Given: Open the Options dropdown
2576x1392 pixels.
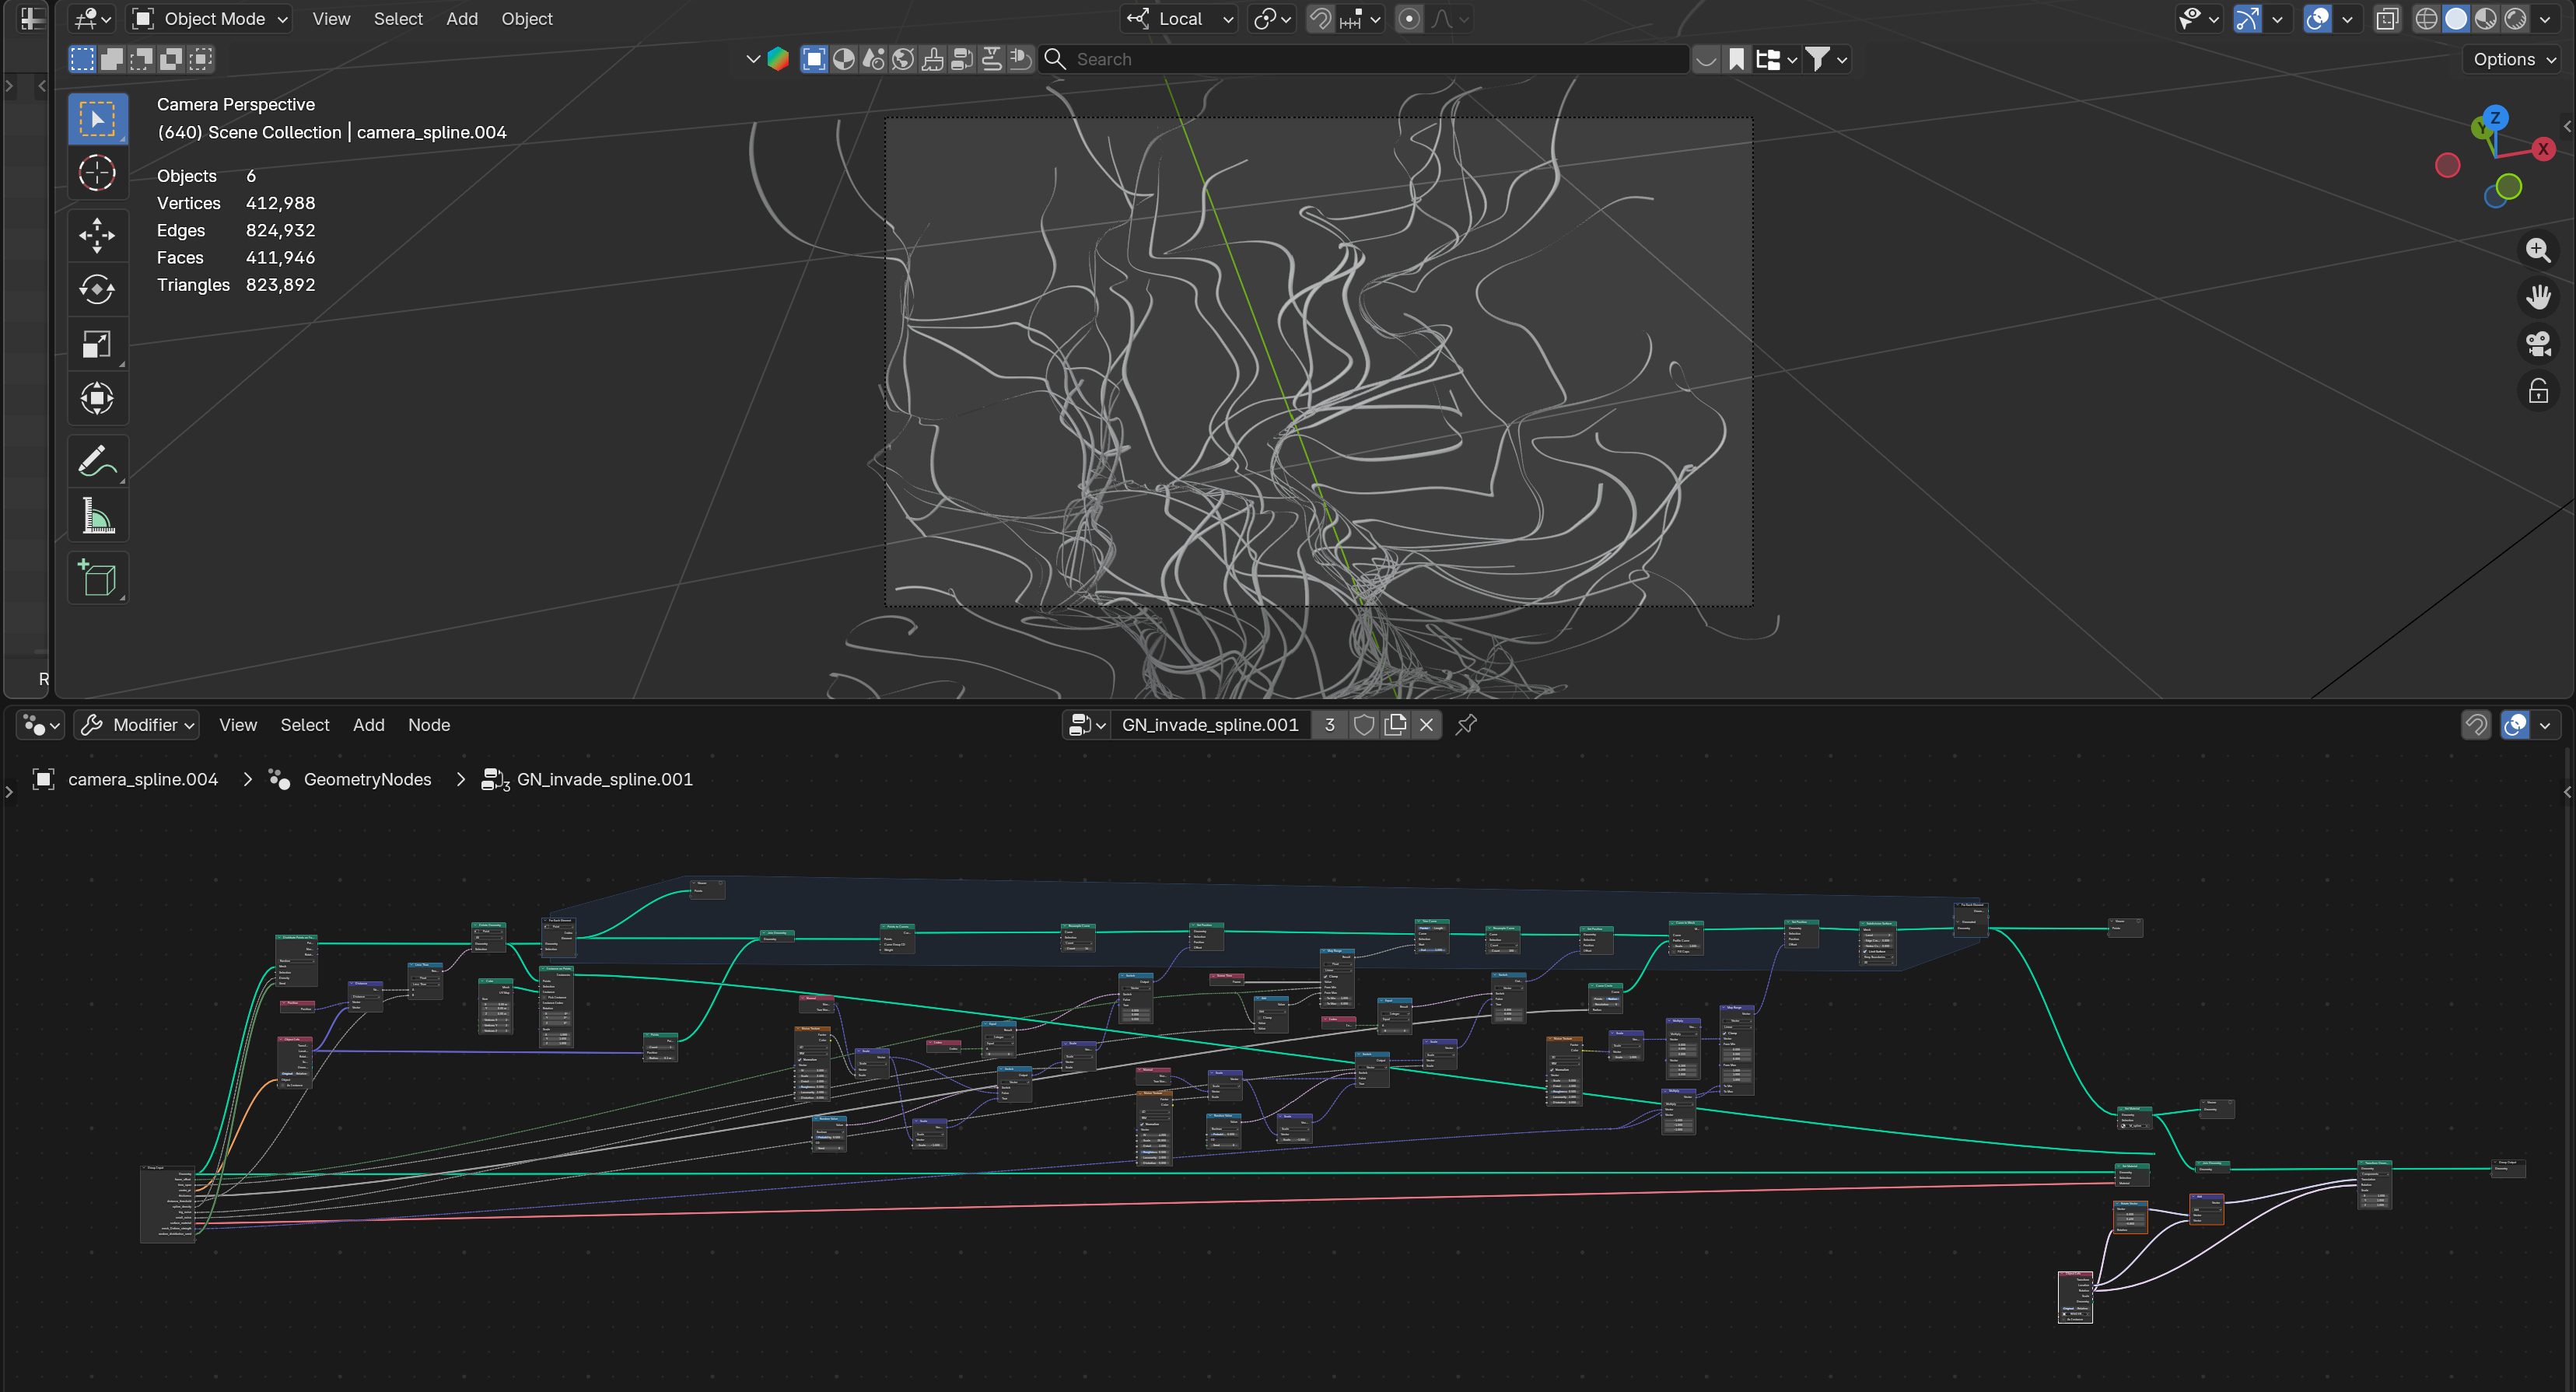Looking at the screenshot, I should point(2514,59).
